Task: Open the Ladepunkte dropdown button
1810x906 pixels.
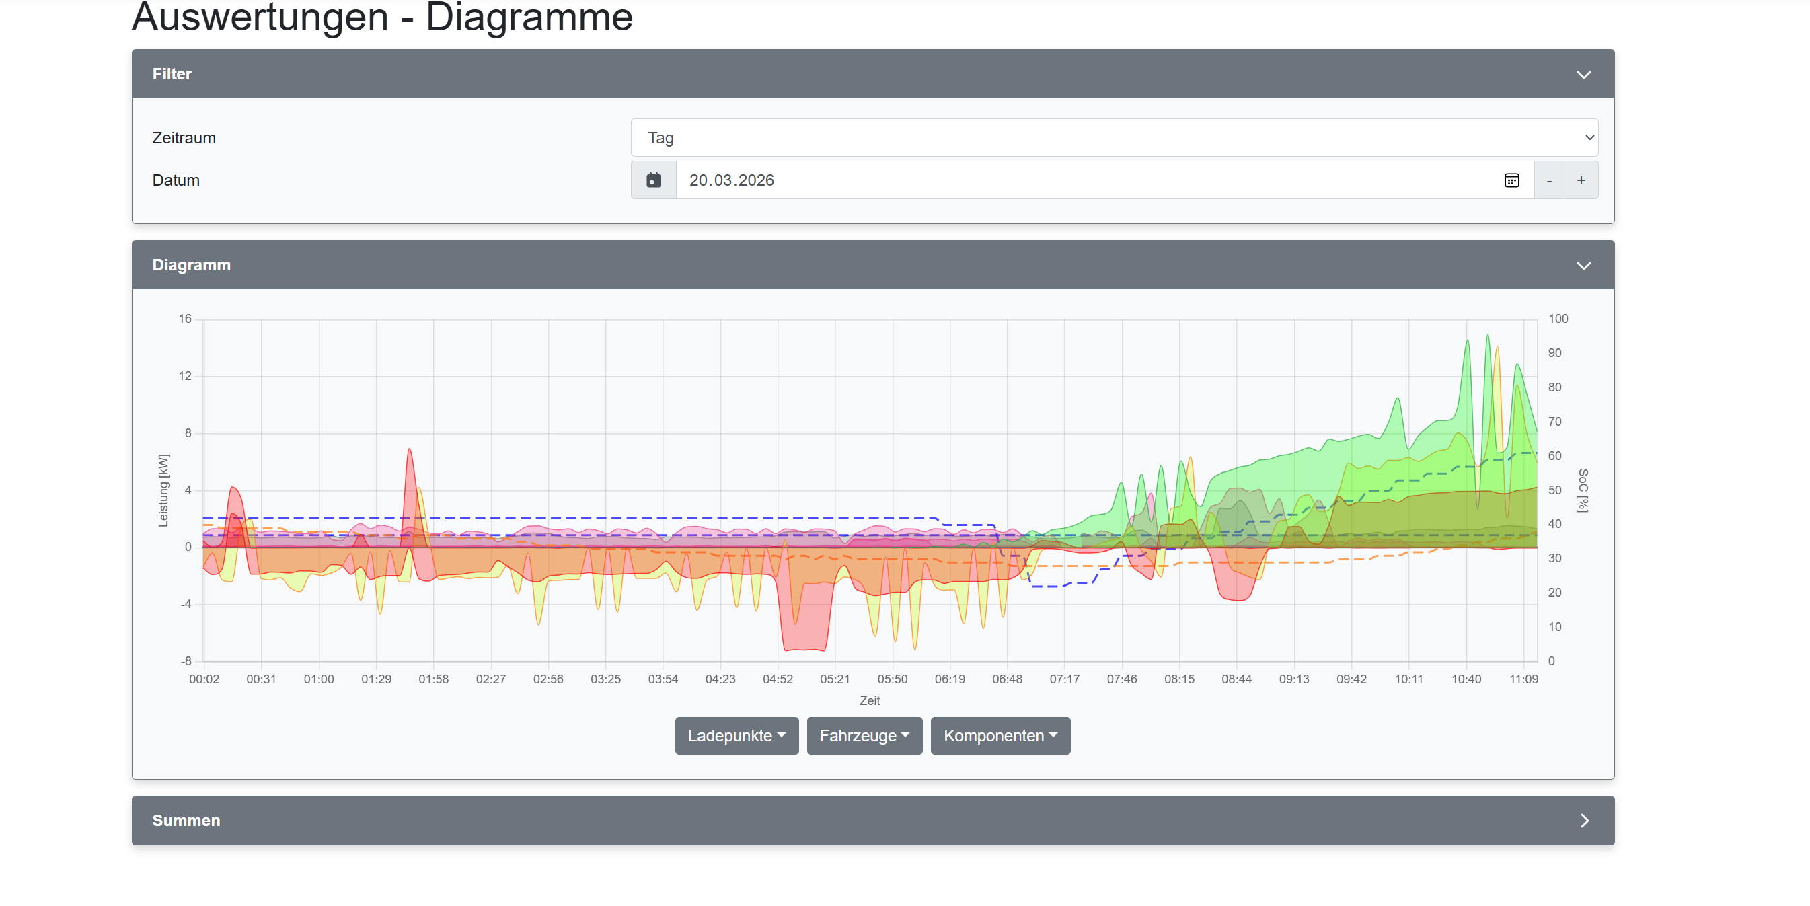Action: point(736,735)
